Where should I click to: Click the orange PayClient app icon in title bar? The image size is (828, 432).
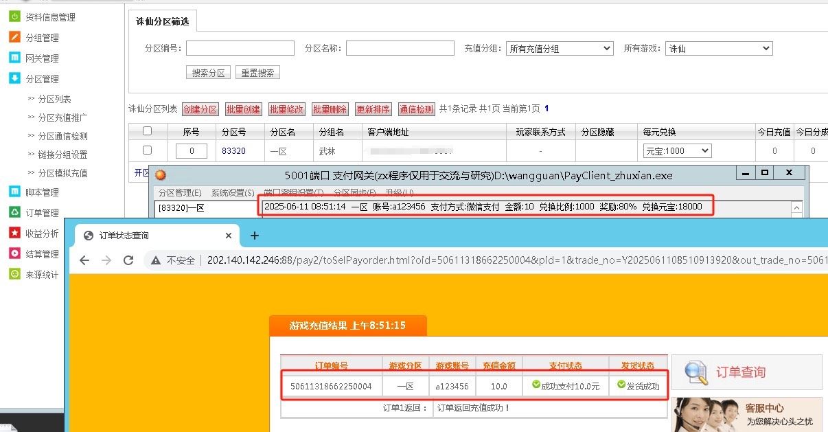click(161, 174)
